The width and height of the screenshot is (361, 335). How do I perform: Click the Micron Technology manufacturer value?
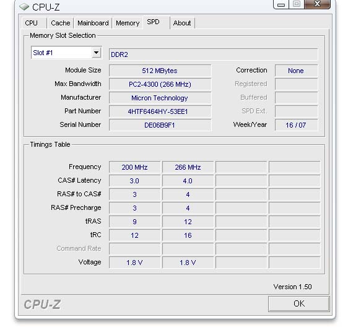point(160,98)
